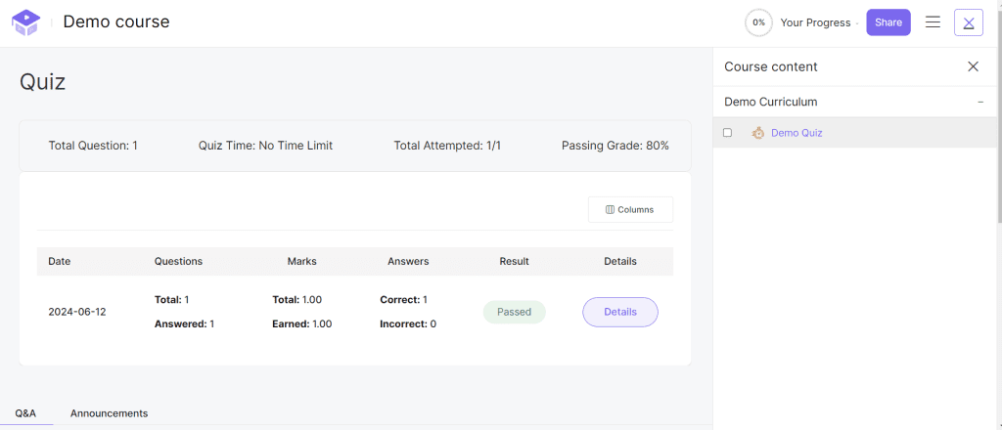View quiz attempt Details

[619, 312]
